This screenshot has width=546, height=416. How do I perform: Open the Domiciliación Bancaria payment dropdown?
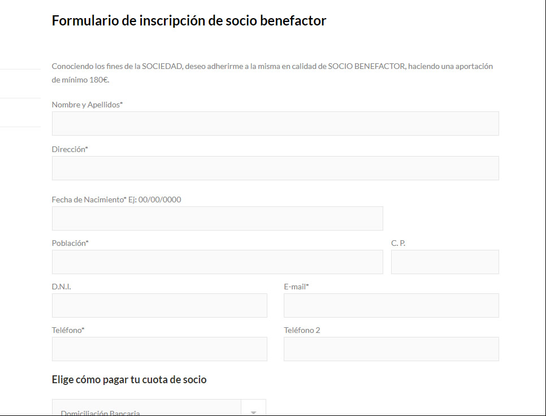pyautogui.click(x=147, y=410)
